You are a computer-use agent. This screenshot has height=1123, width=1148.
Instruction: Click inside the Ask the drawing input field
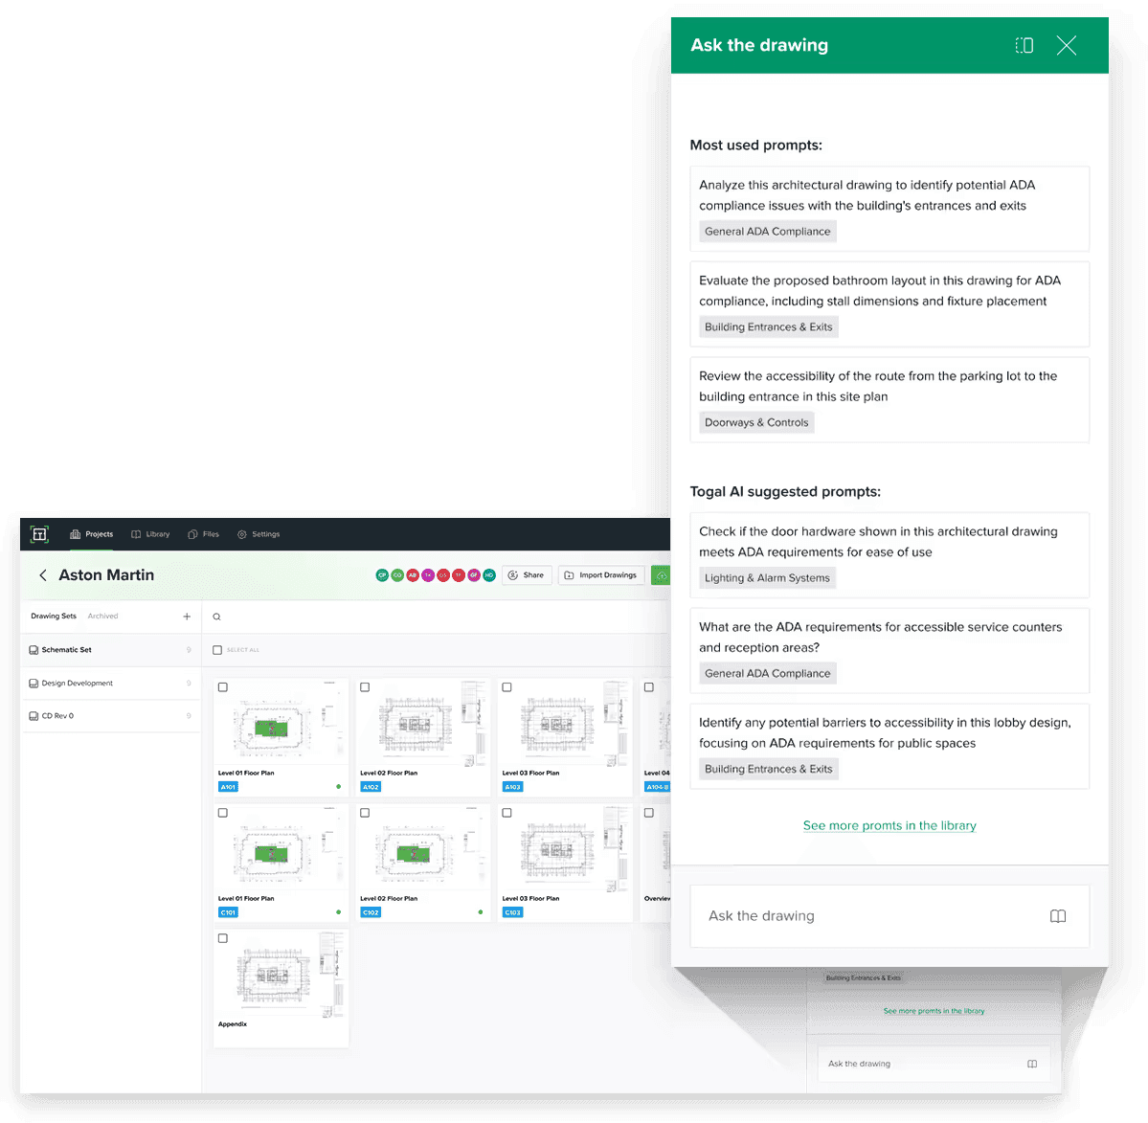[x=843, y=916]
